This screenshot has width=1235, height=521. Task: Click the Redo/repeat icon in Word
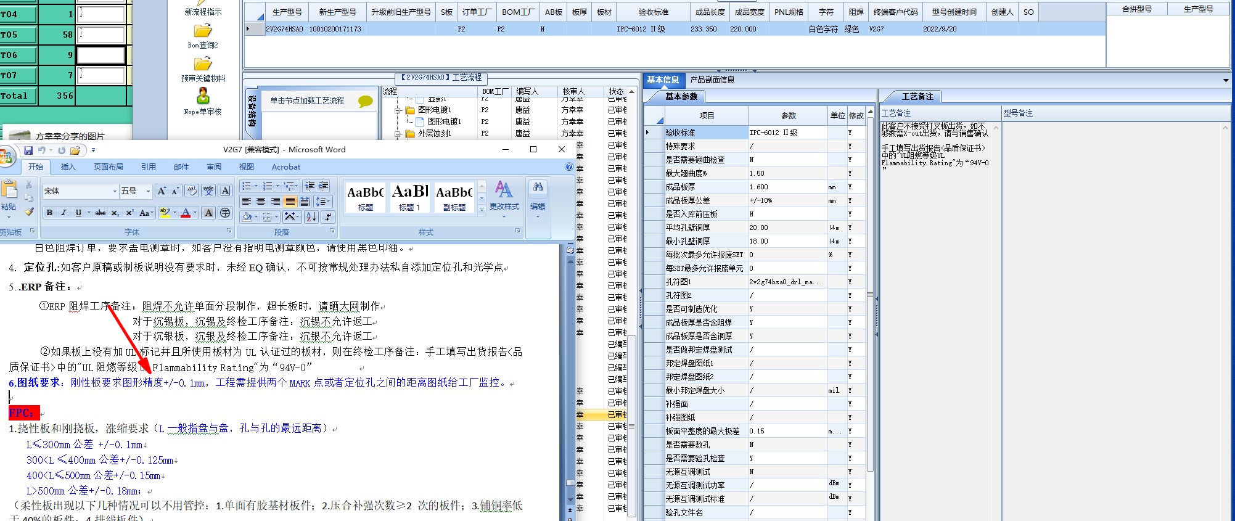point(62,150)
